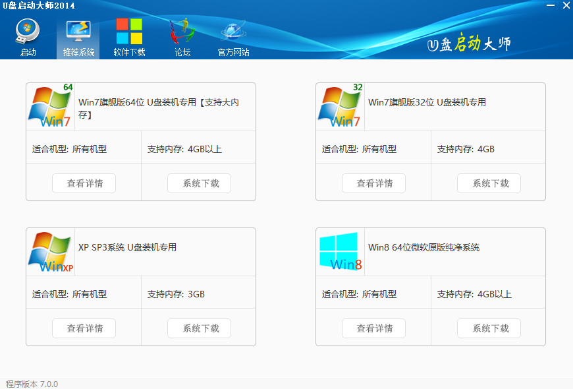This screenshot has width=573, height=389.
Task: Click 适合机型: 所有机型 in Win7 32位 card
Action: (359, 149)
